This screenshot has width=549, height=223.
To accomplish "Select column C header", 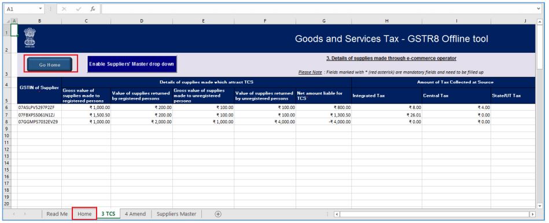I will tap(86, 21).
